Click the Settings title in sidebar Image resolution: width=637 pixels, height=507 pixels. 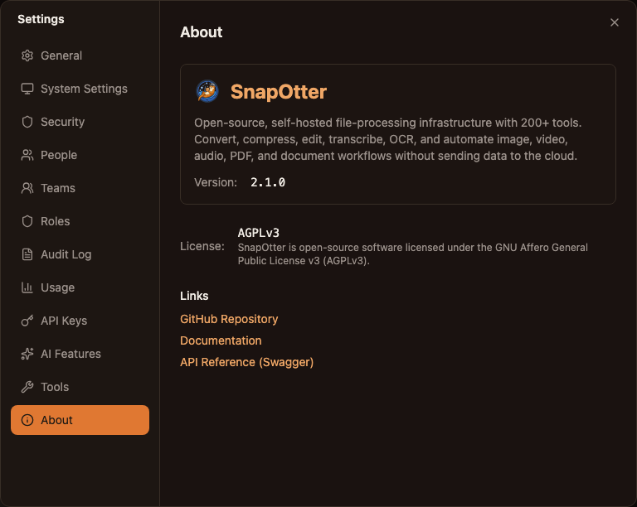click(41, 19)
